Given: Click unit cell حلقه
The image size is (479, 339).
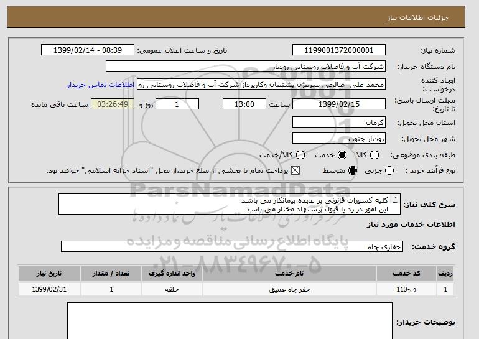Looking at the screenshot, I should point(172,289).
